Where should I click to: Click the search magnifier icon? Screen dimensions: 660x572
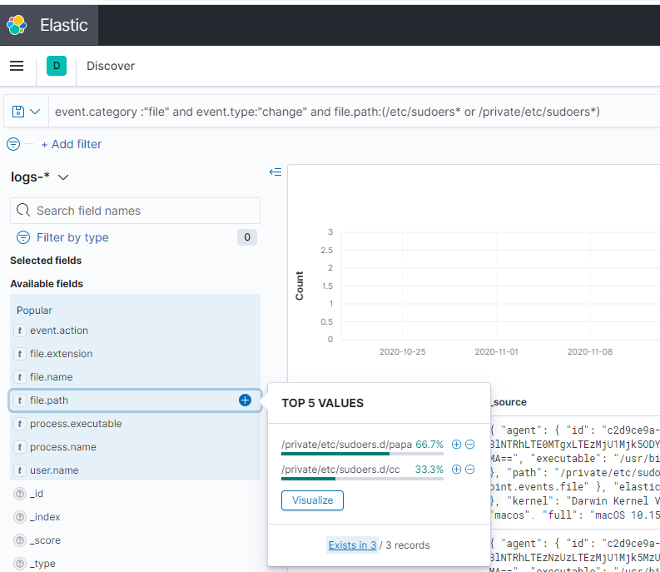tap(23, 210)
